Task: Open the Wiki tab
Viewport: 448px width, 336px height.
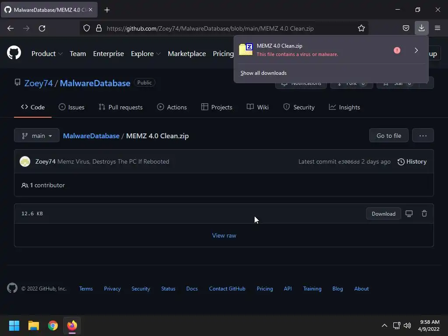Action: 258,107
